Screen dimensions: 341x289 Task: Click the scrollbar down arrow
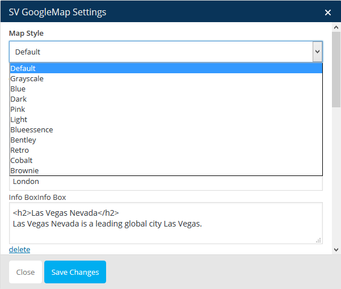coord(336,250)
